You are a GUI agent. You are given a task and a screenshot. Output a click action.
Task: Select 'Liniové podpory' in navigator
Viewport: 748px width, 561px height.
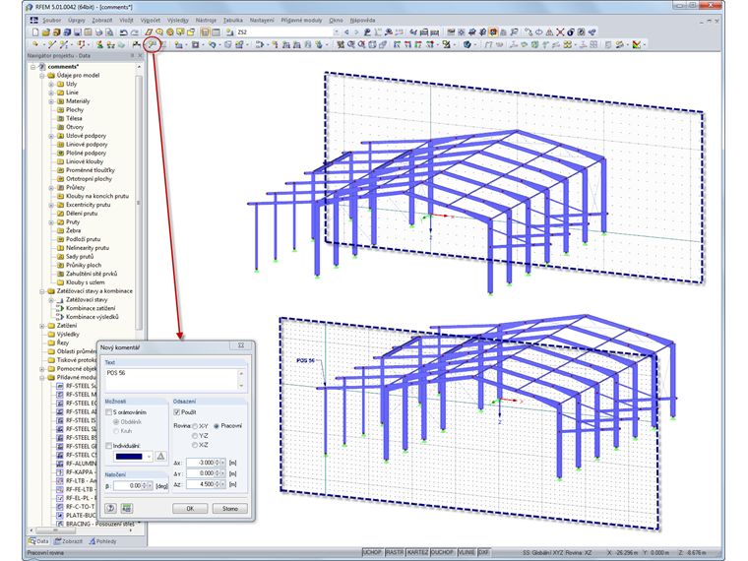click(x=87, y=144)
